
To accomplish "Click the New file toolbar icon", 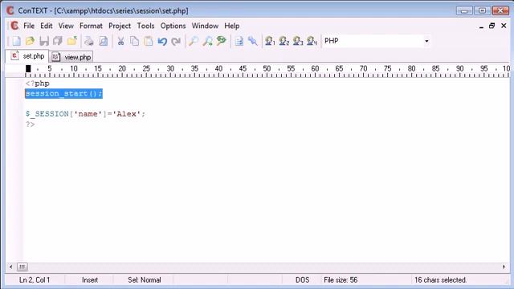I will pos(16,41).
